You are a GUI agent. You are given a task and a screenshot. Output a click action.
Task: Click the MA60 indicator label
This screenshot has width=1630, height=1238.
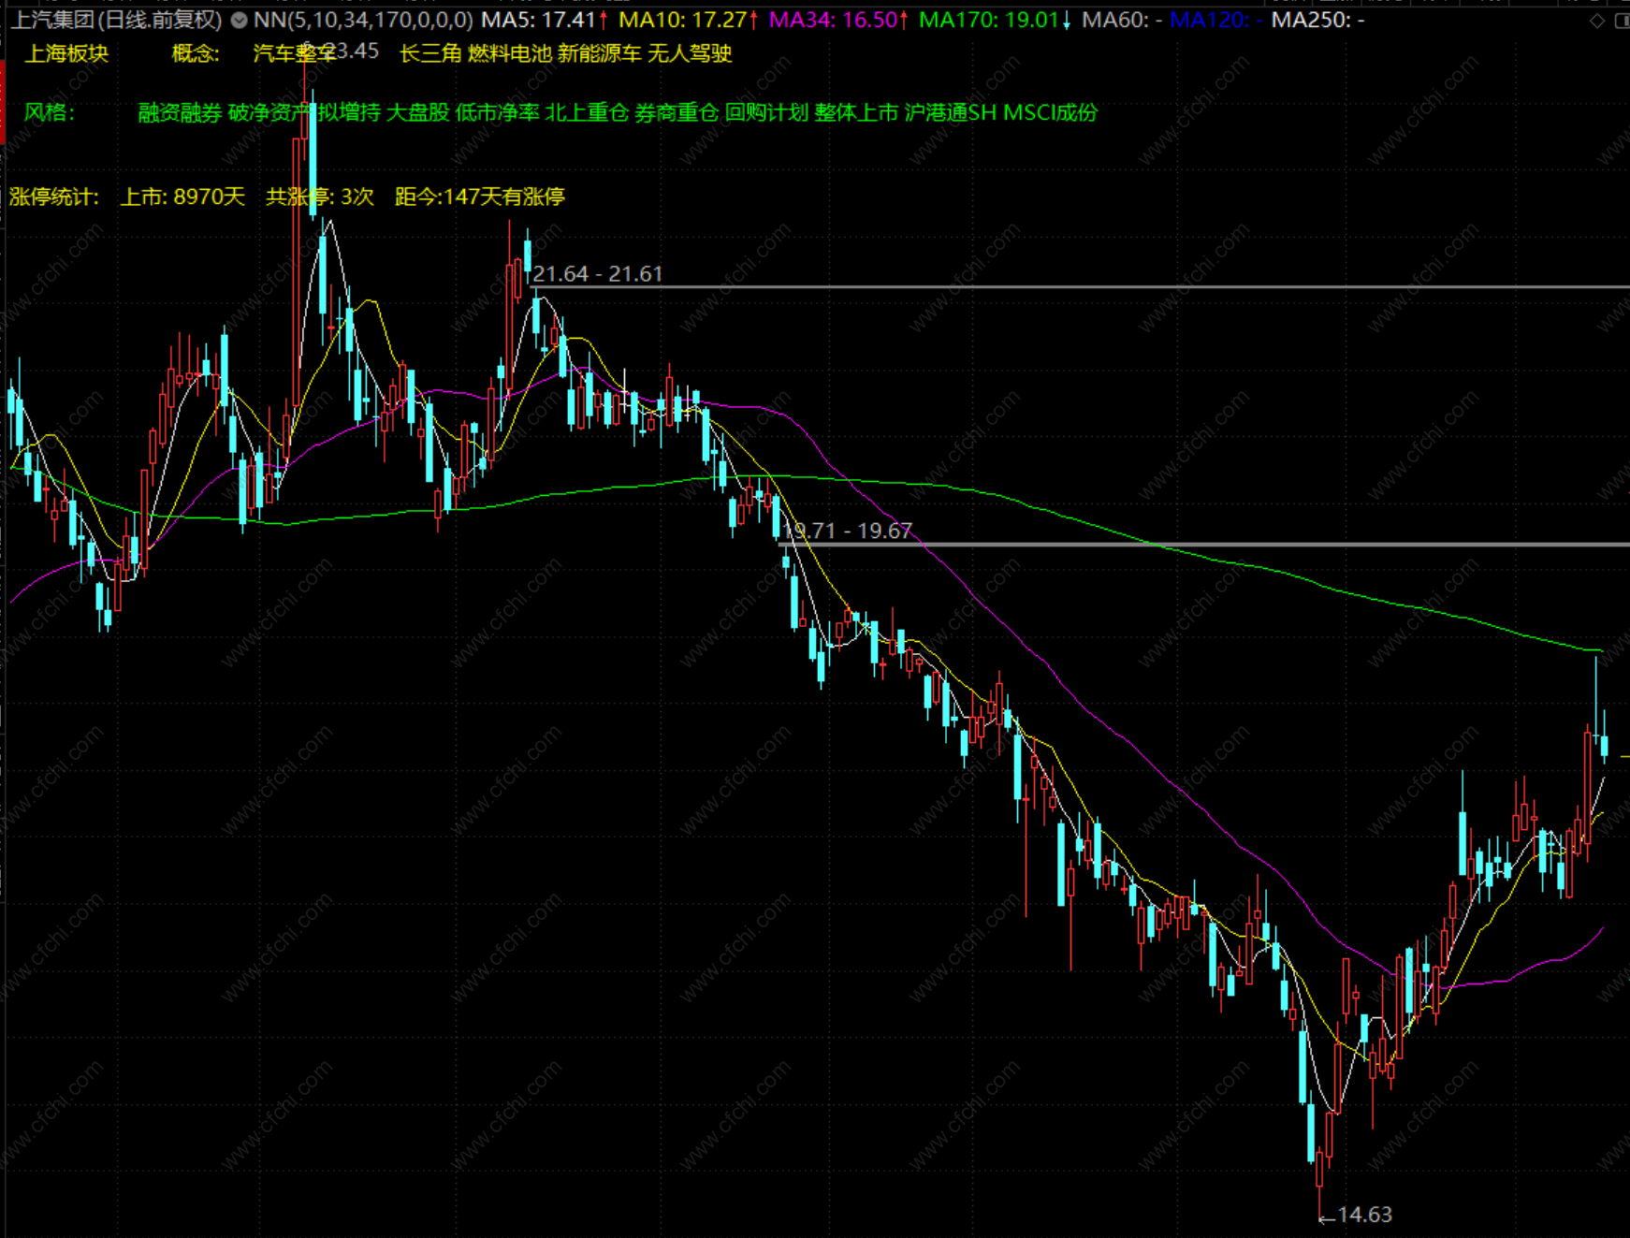(x=1122, y=20)
